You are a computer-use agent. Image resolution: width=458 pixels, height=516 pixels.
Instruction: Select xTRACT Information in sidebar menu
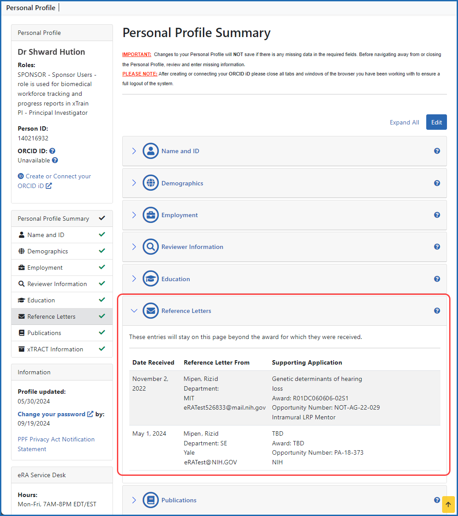click(x=62, y=349)
